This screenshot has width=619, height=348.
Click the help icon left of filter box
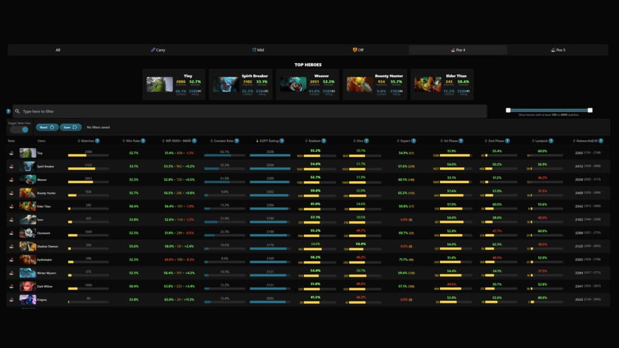(8, 111)
